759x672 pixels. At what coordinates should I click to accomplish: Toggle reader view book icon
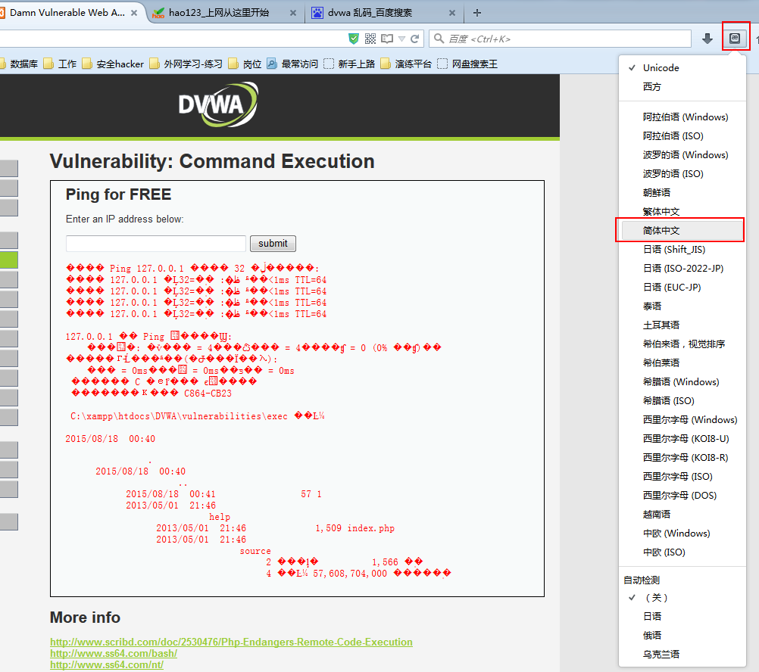coord(387,39)
